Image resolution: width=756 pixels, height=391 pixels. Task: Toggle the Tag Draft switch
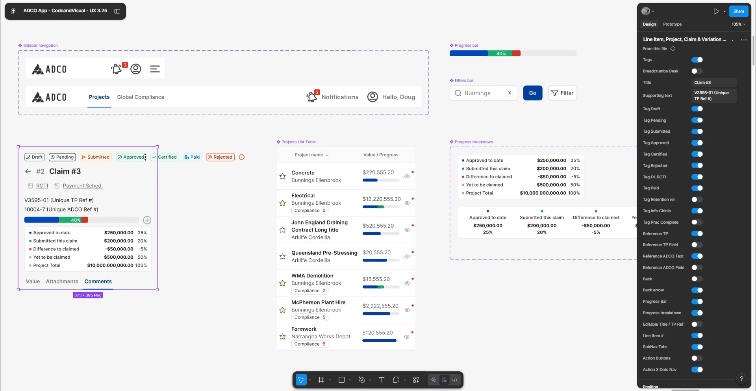(697, 109)
